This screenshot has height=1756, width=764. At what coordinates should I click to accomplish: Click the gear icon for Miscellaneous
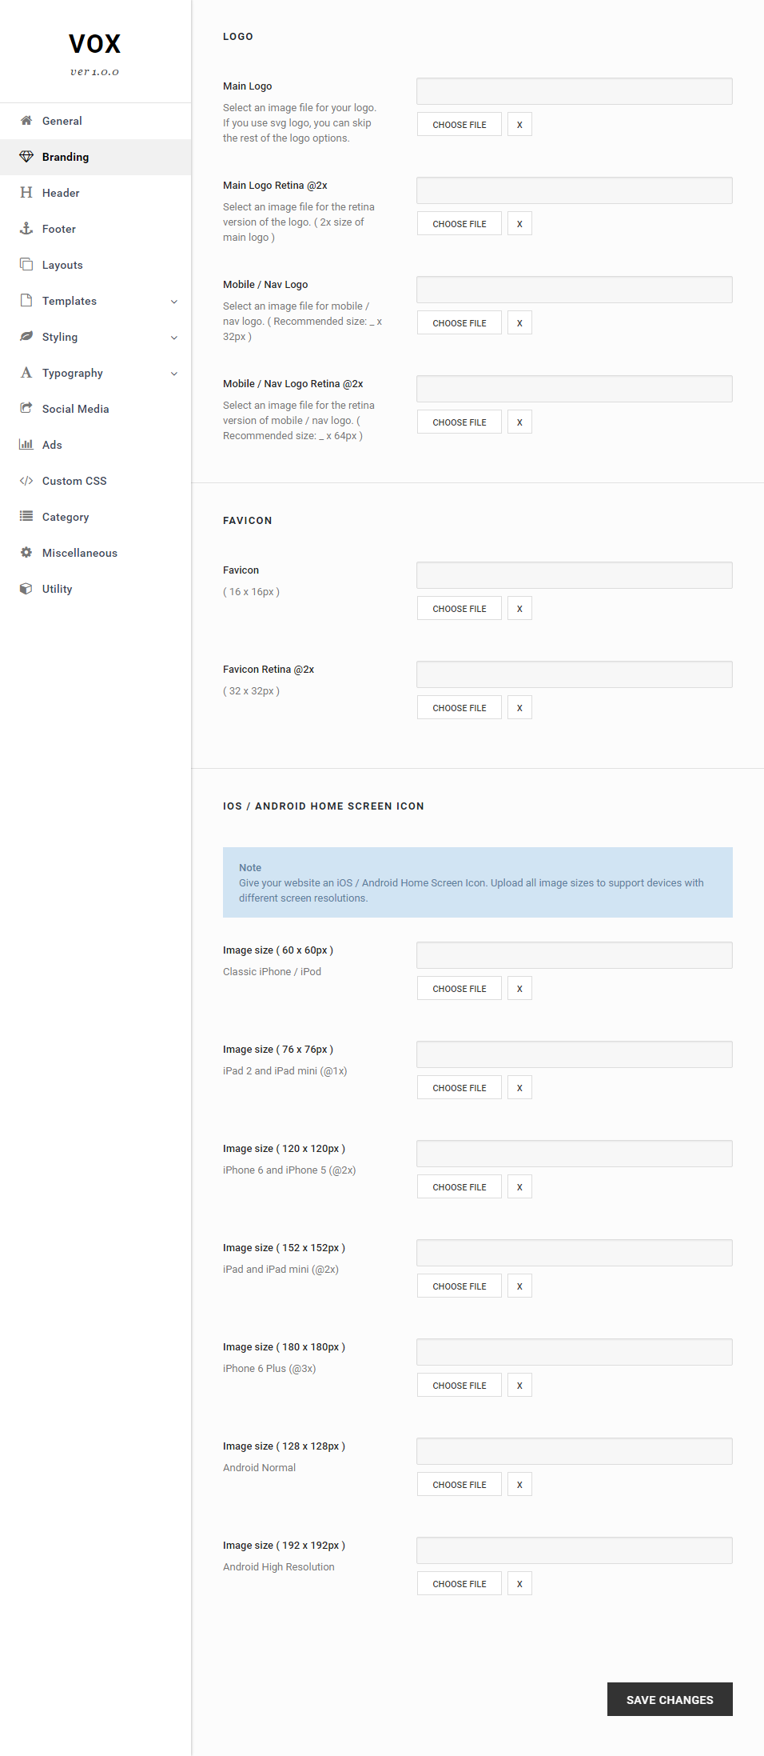(x=26, y=553)
